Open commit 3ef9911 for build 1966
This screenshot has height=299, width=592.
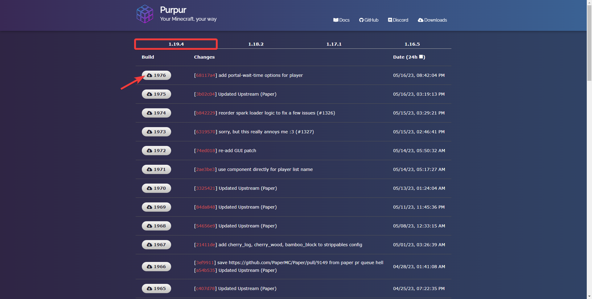[205, 263]
